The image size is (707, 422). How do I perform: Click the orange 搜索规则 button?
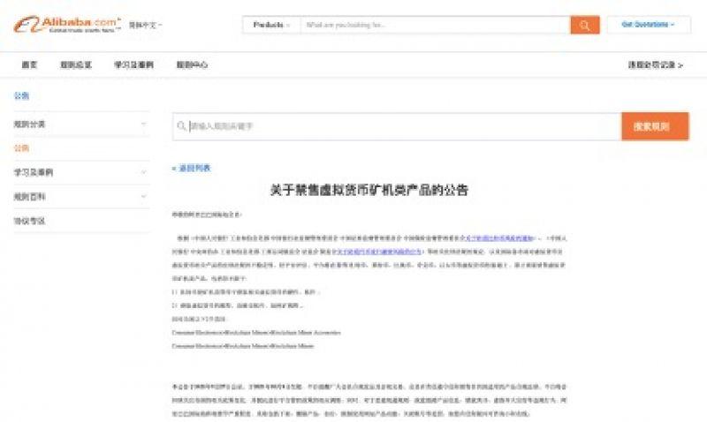tap(655, 126)
